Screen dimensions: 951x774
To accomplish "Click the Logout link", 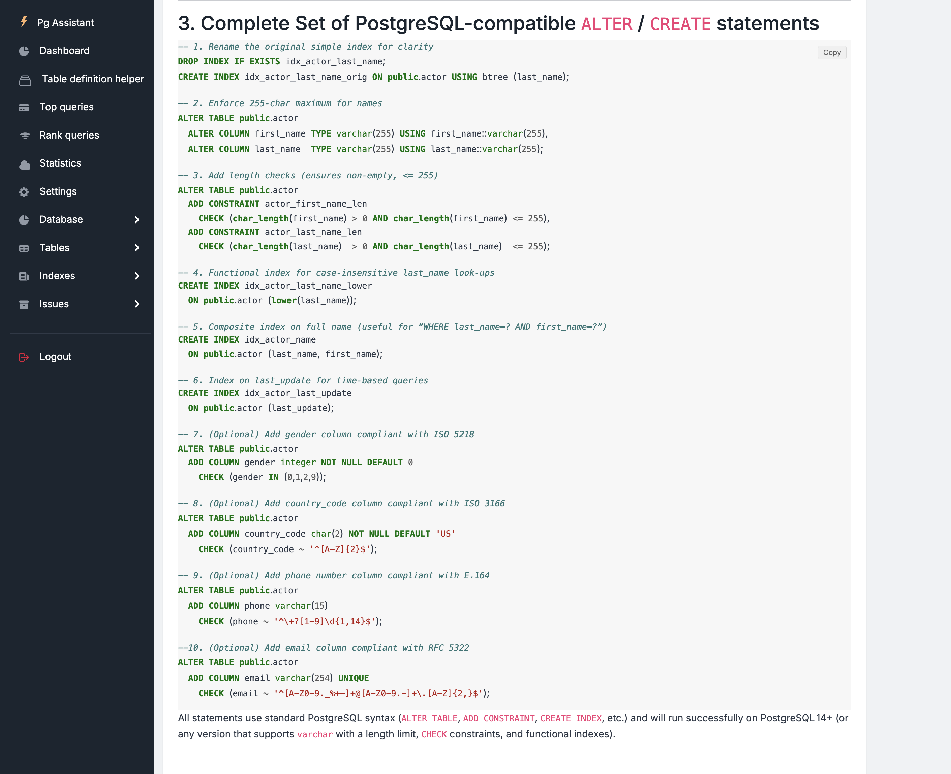I will point(55,357).
